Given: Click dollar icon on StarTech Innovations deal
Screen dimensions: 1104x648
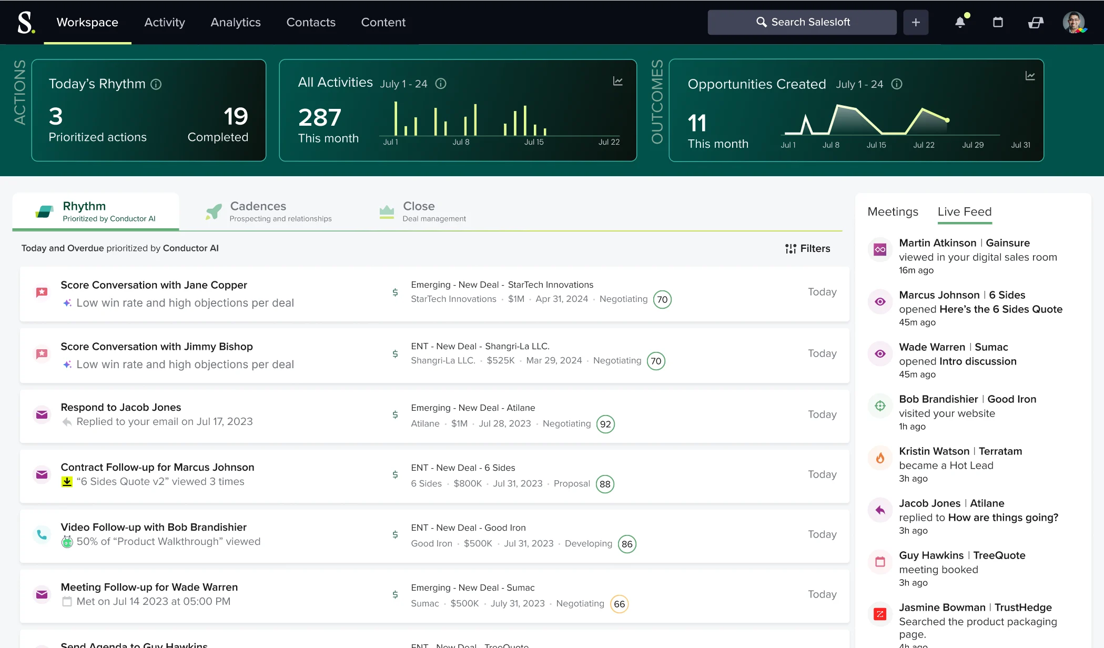Looking at the screenshot, I should coord(395,292).
